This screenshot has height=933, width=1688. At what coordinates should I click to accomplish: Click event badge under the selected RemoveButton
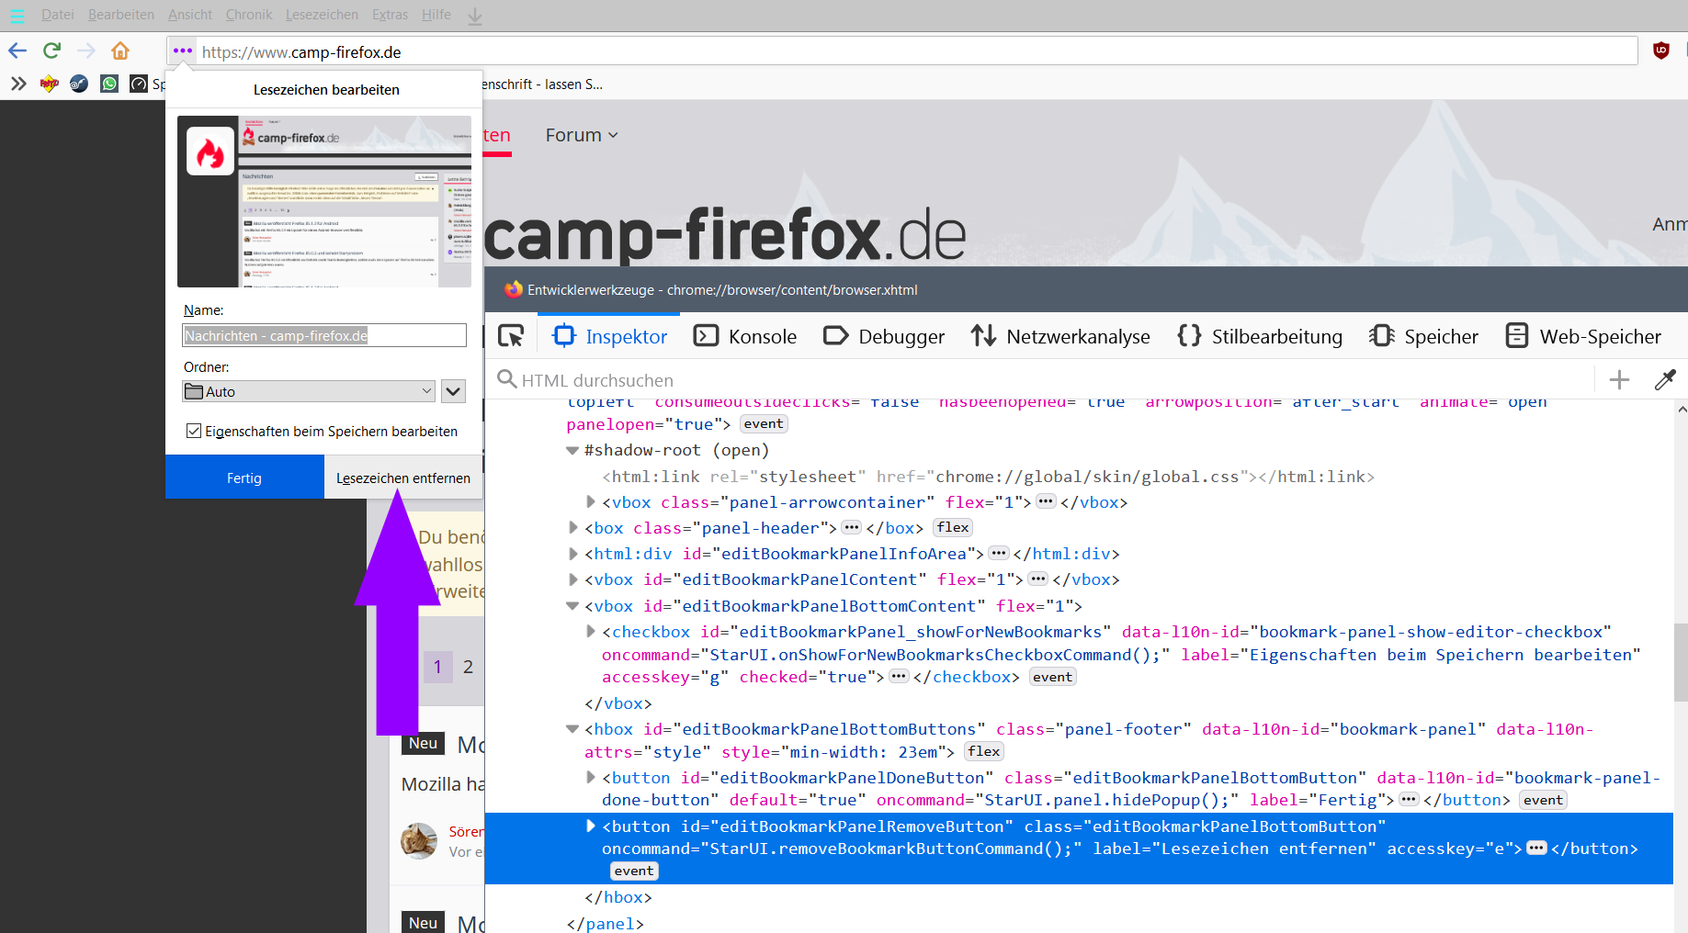tap(634, 871)
